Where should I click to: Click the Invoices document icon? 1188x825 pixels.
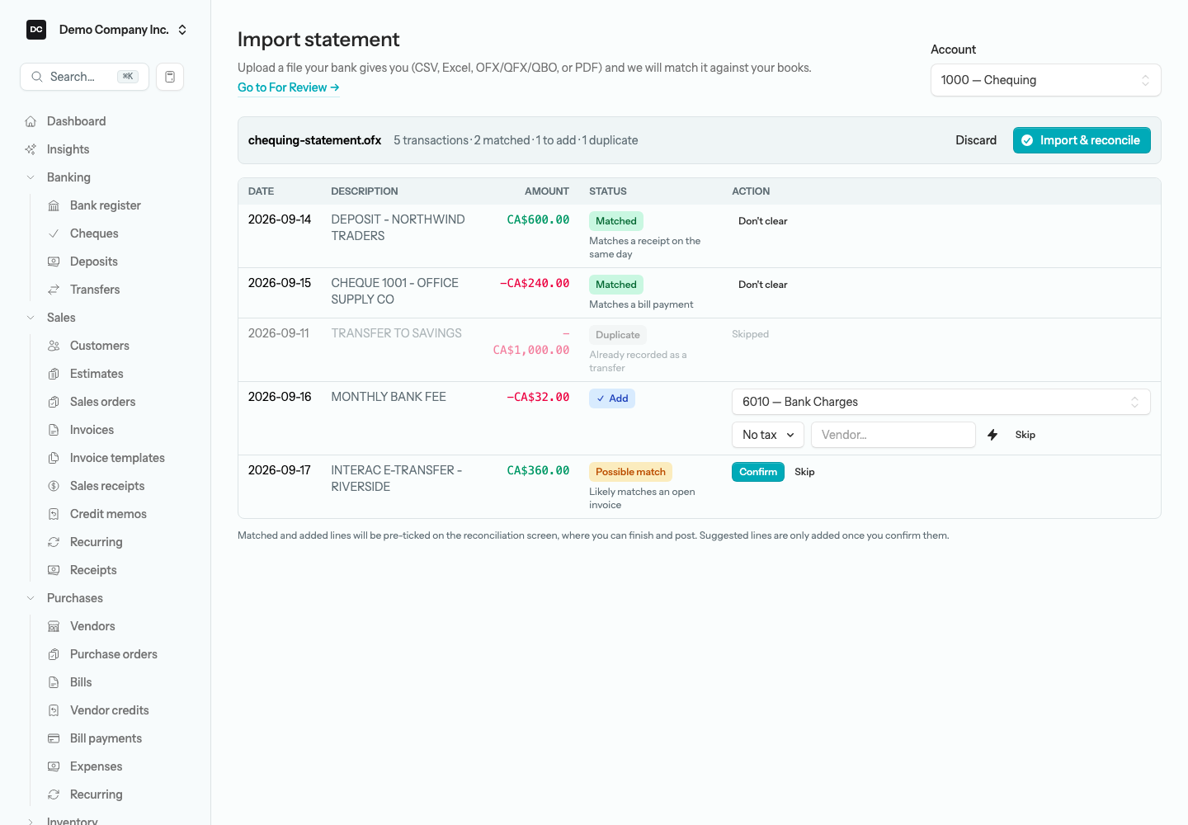54,430
